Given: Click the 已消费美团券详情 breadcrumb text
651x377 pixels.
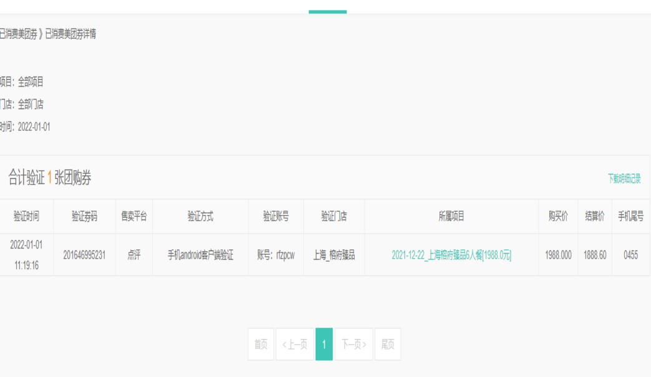Looking at the screenshot, I should tap(71, 34).
